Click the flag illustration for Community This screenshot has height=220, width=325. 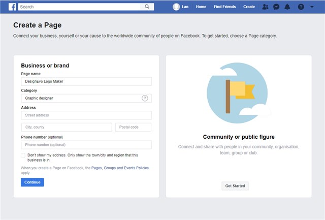(239, 91)
